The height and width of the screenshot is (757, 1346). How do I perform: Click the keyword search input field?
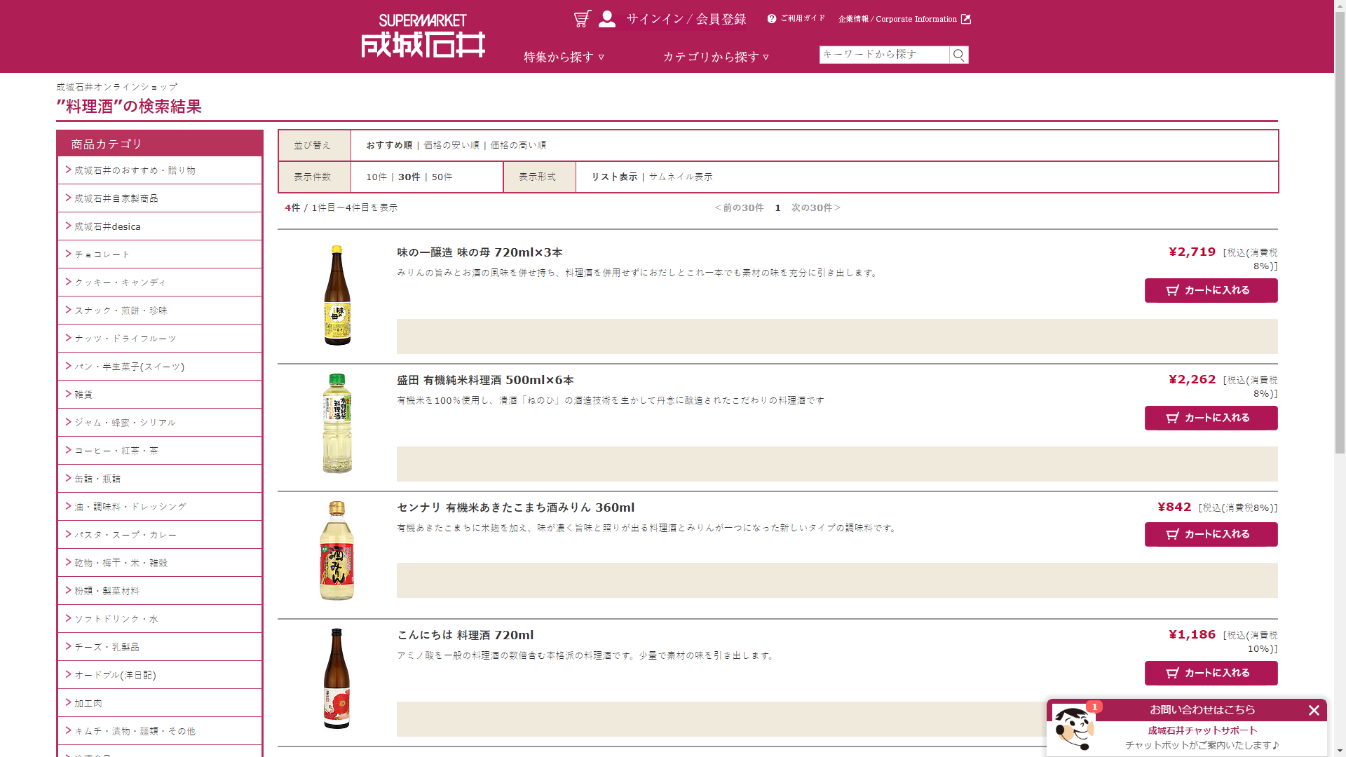[883, 55]
